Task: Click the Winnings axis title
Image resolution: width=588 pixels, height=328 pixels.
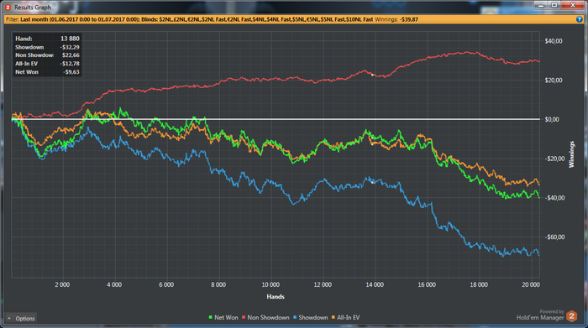Action: tap(571, 154)
